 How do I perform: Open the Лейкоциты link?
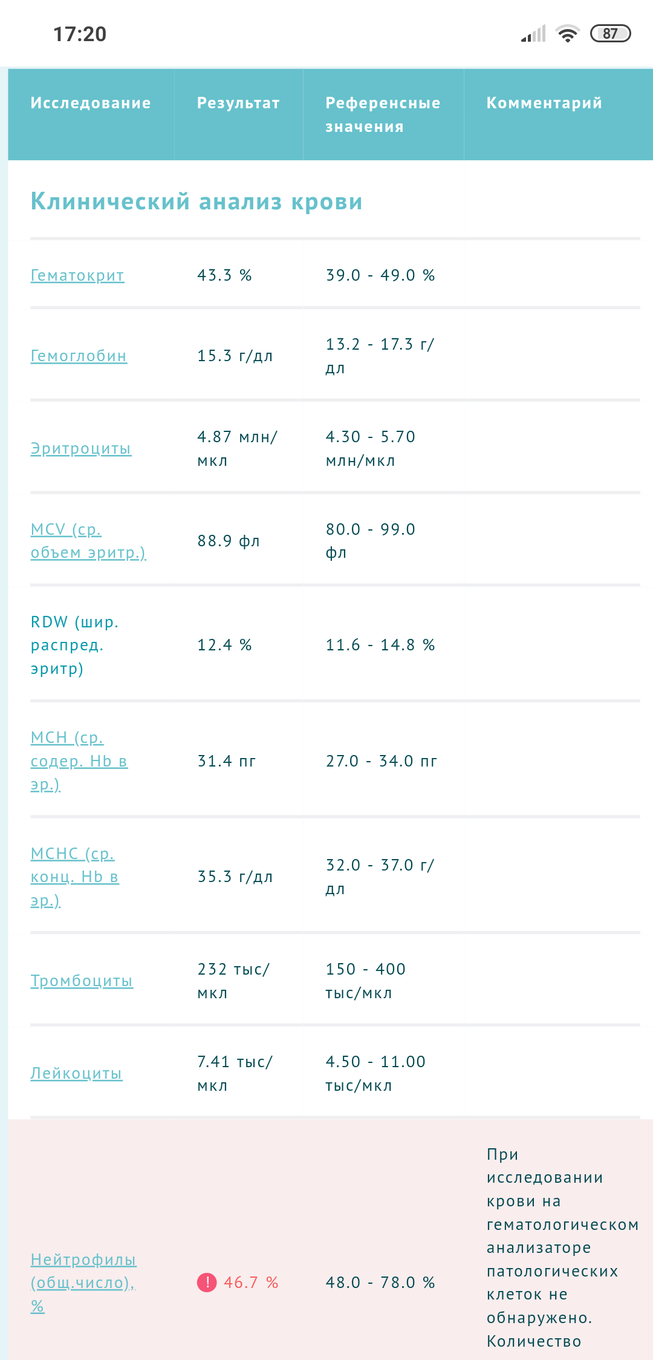coord(77,1073)
